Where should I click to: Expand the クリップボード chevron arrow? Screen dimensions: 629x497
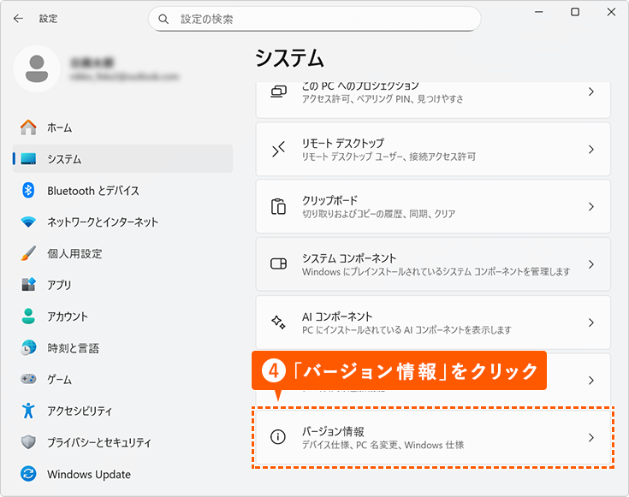click(x=590, y=207)
